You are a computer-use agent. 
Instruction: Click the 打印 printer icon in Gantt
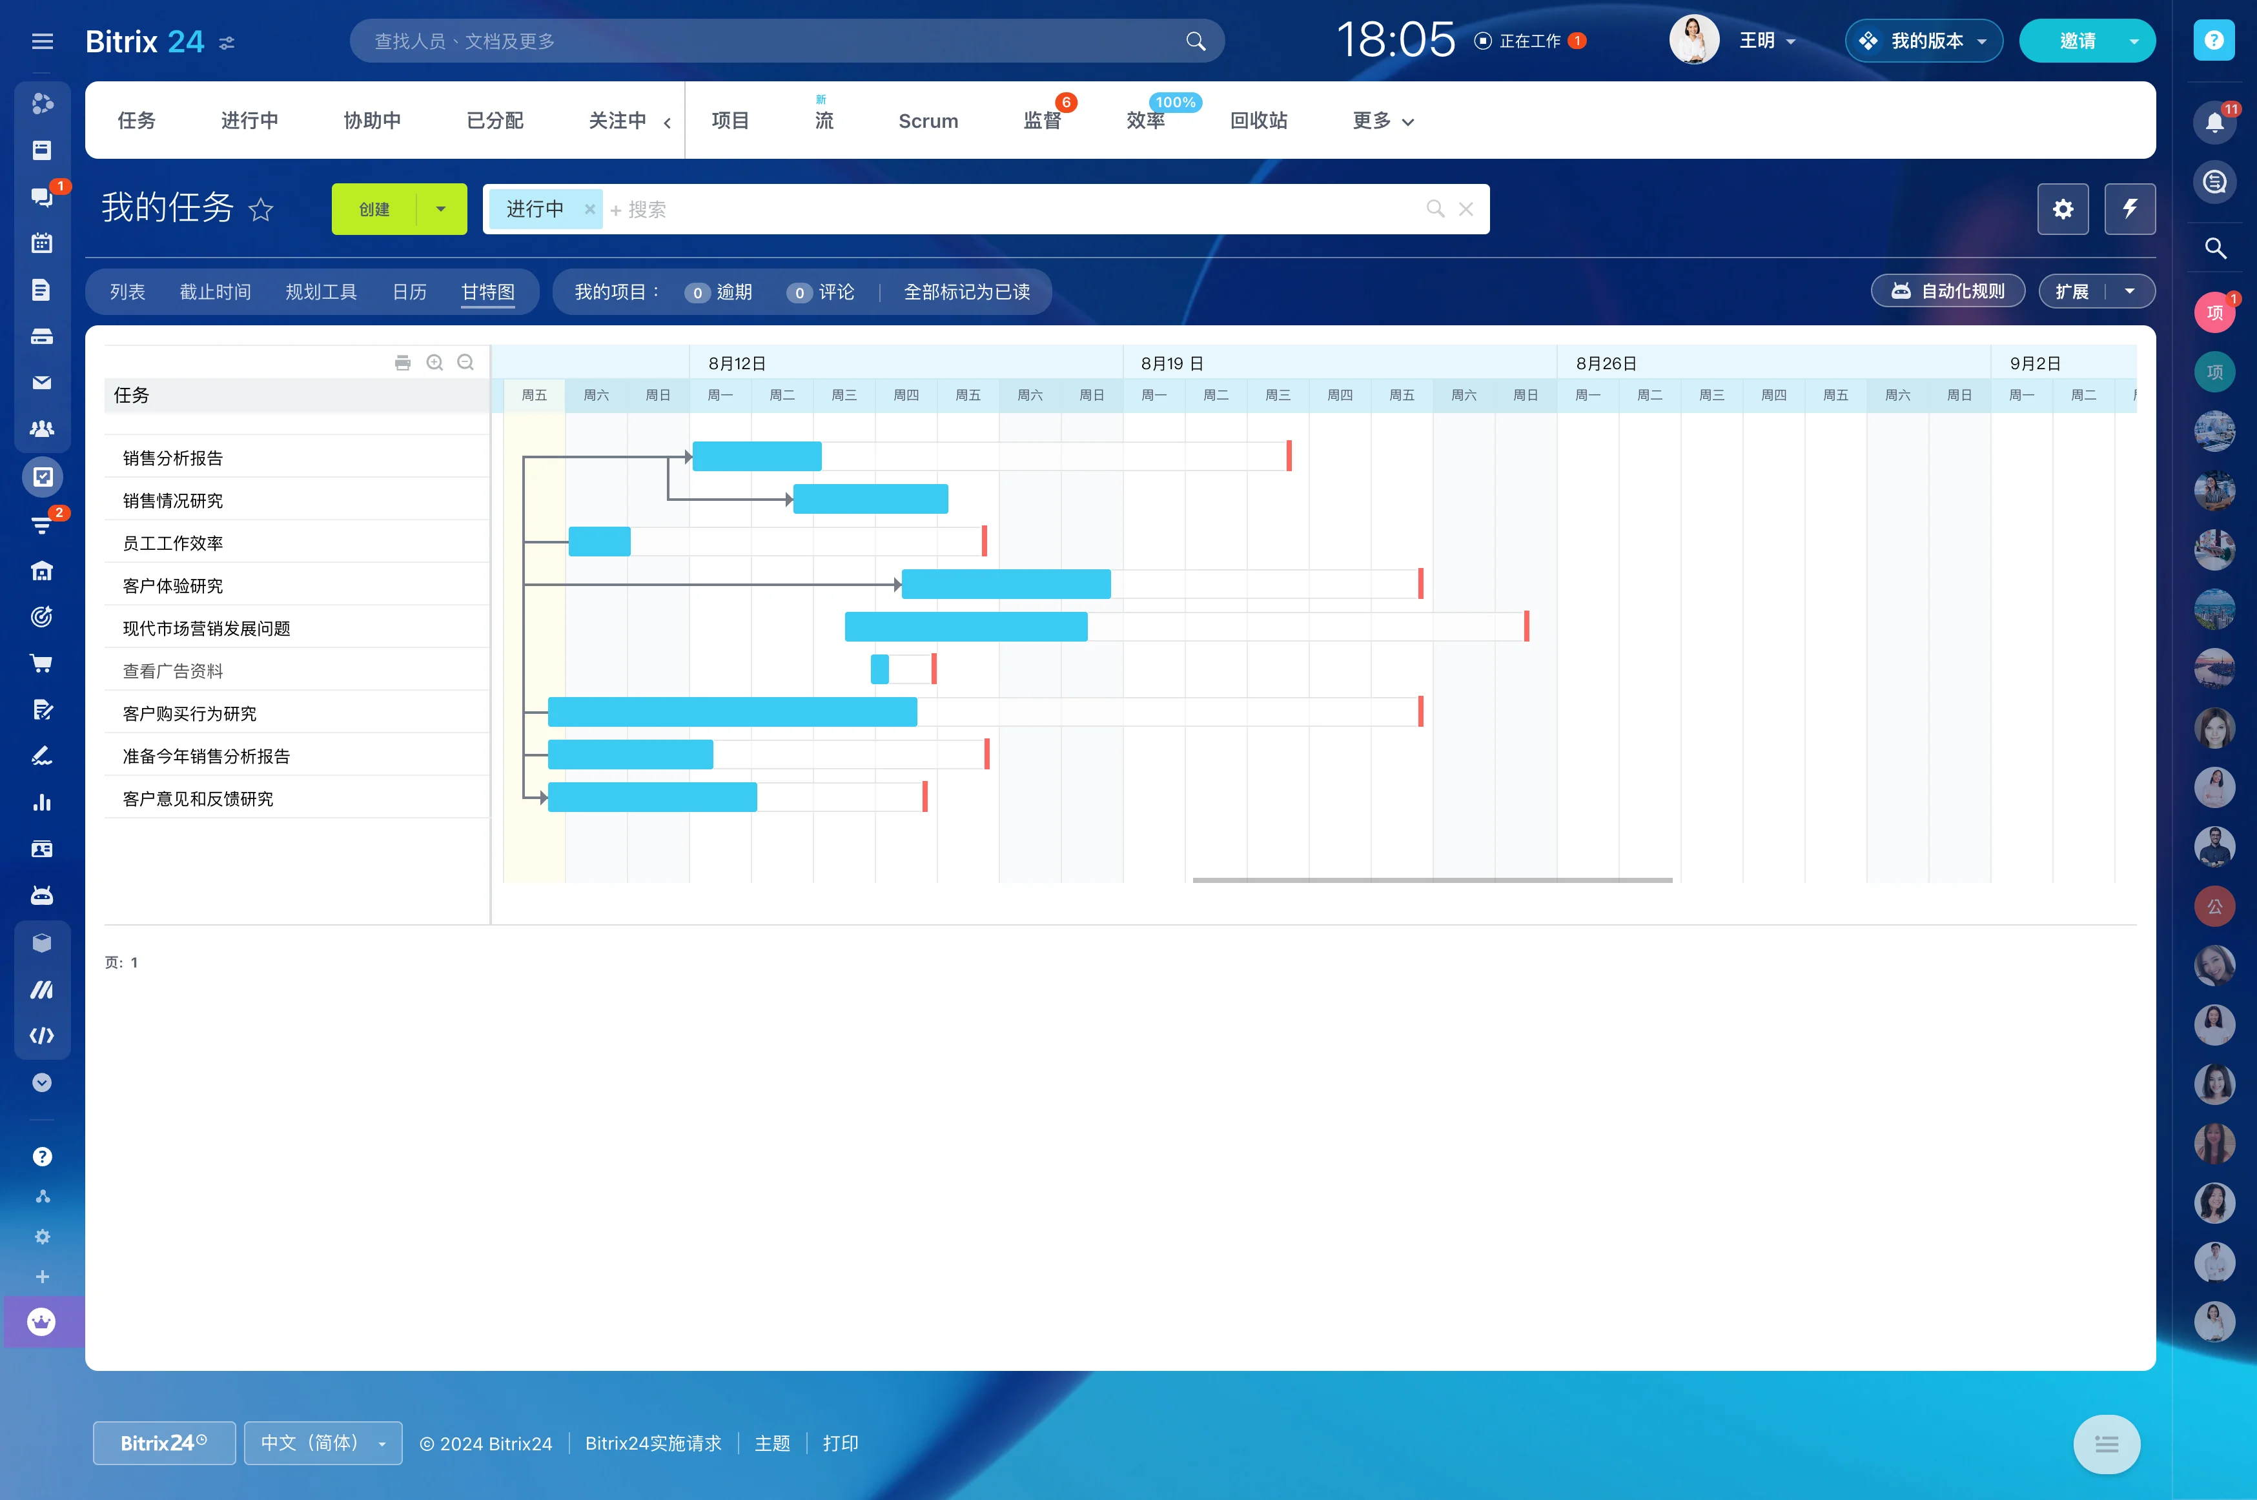[x=402, y=361]
